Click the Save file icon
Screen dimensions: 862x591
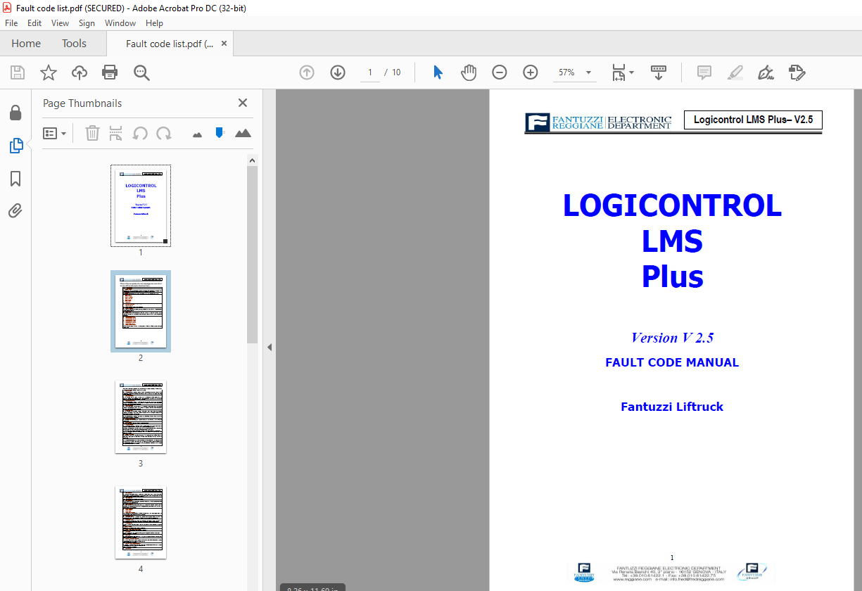pos(17,72)
